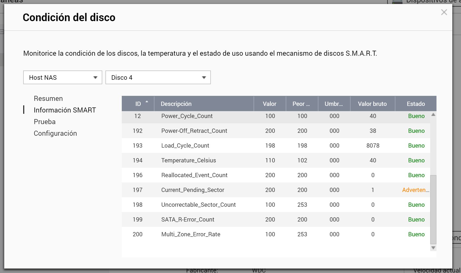Screen dimensions: 461x273
Task: Sort table by ID column header
Action: click(x=138, y=104)
